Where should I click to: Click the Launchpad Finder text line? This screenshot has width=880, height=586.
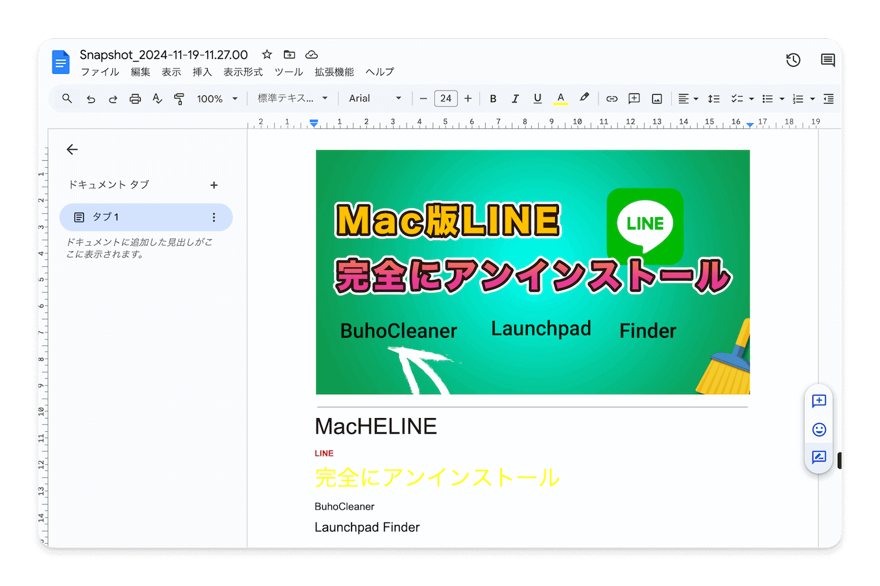pyautogui.click(x=367, y=528)
